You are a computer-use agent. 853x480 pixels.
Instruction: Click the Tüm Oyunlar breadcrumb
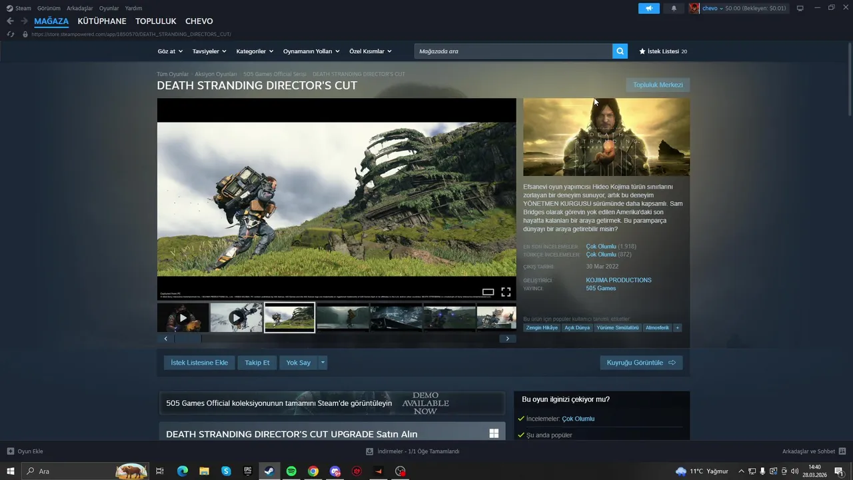173,74
